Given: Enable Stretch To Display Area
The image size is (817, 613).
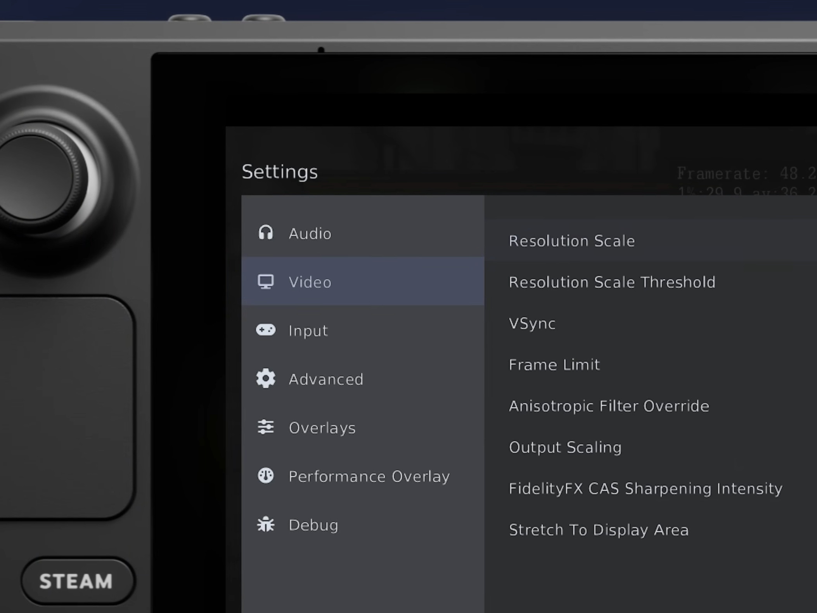Looking at the screenshot, I should coord(599,530).
